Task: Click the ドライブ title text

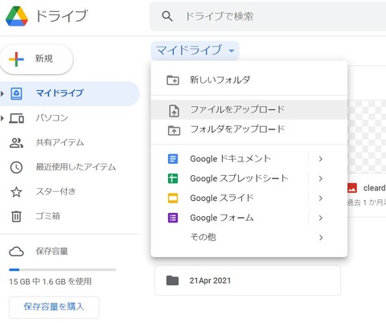Action: (x=62, y=16)
